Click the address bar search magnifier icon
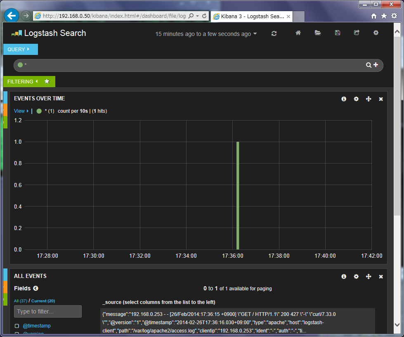Viewport: 404px width, 337px height. pos(191,16)
